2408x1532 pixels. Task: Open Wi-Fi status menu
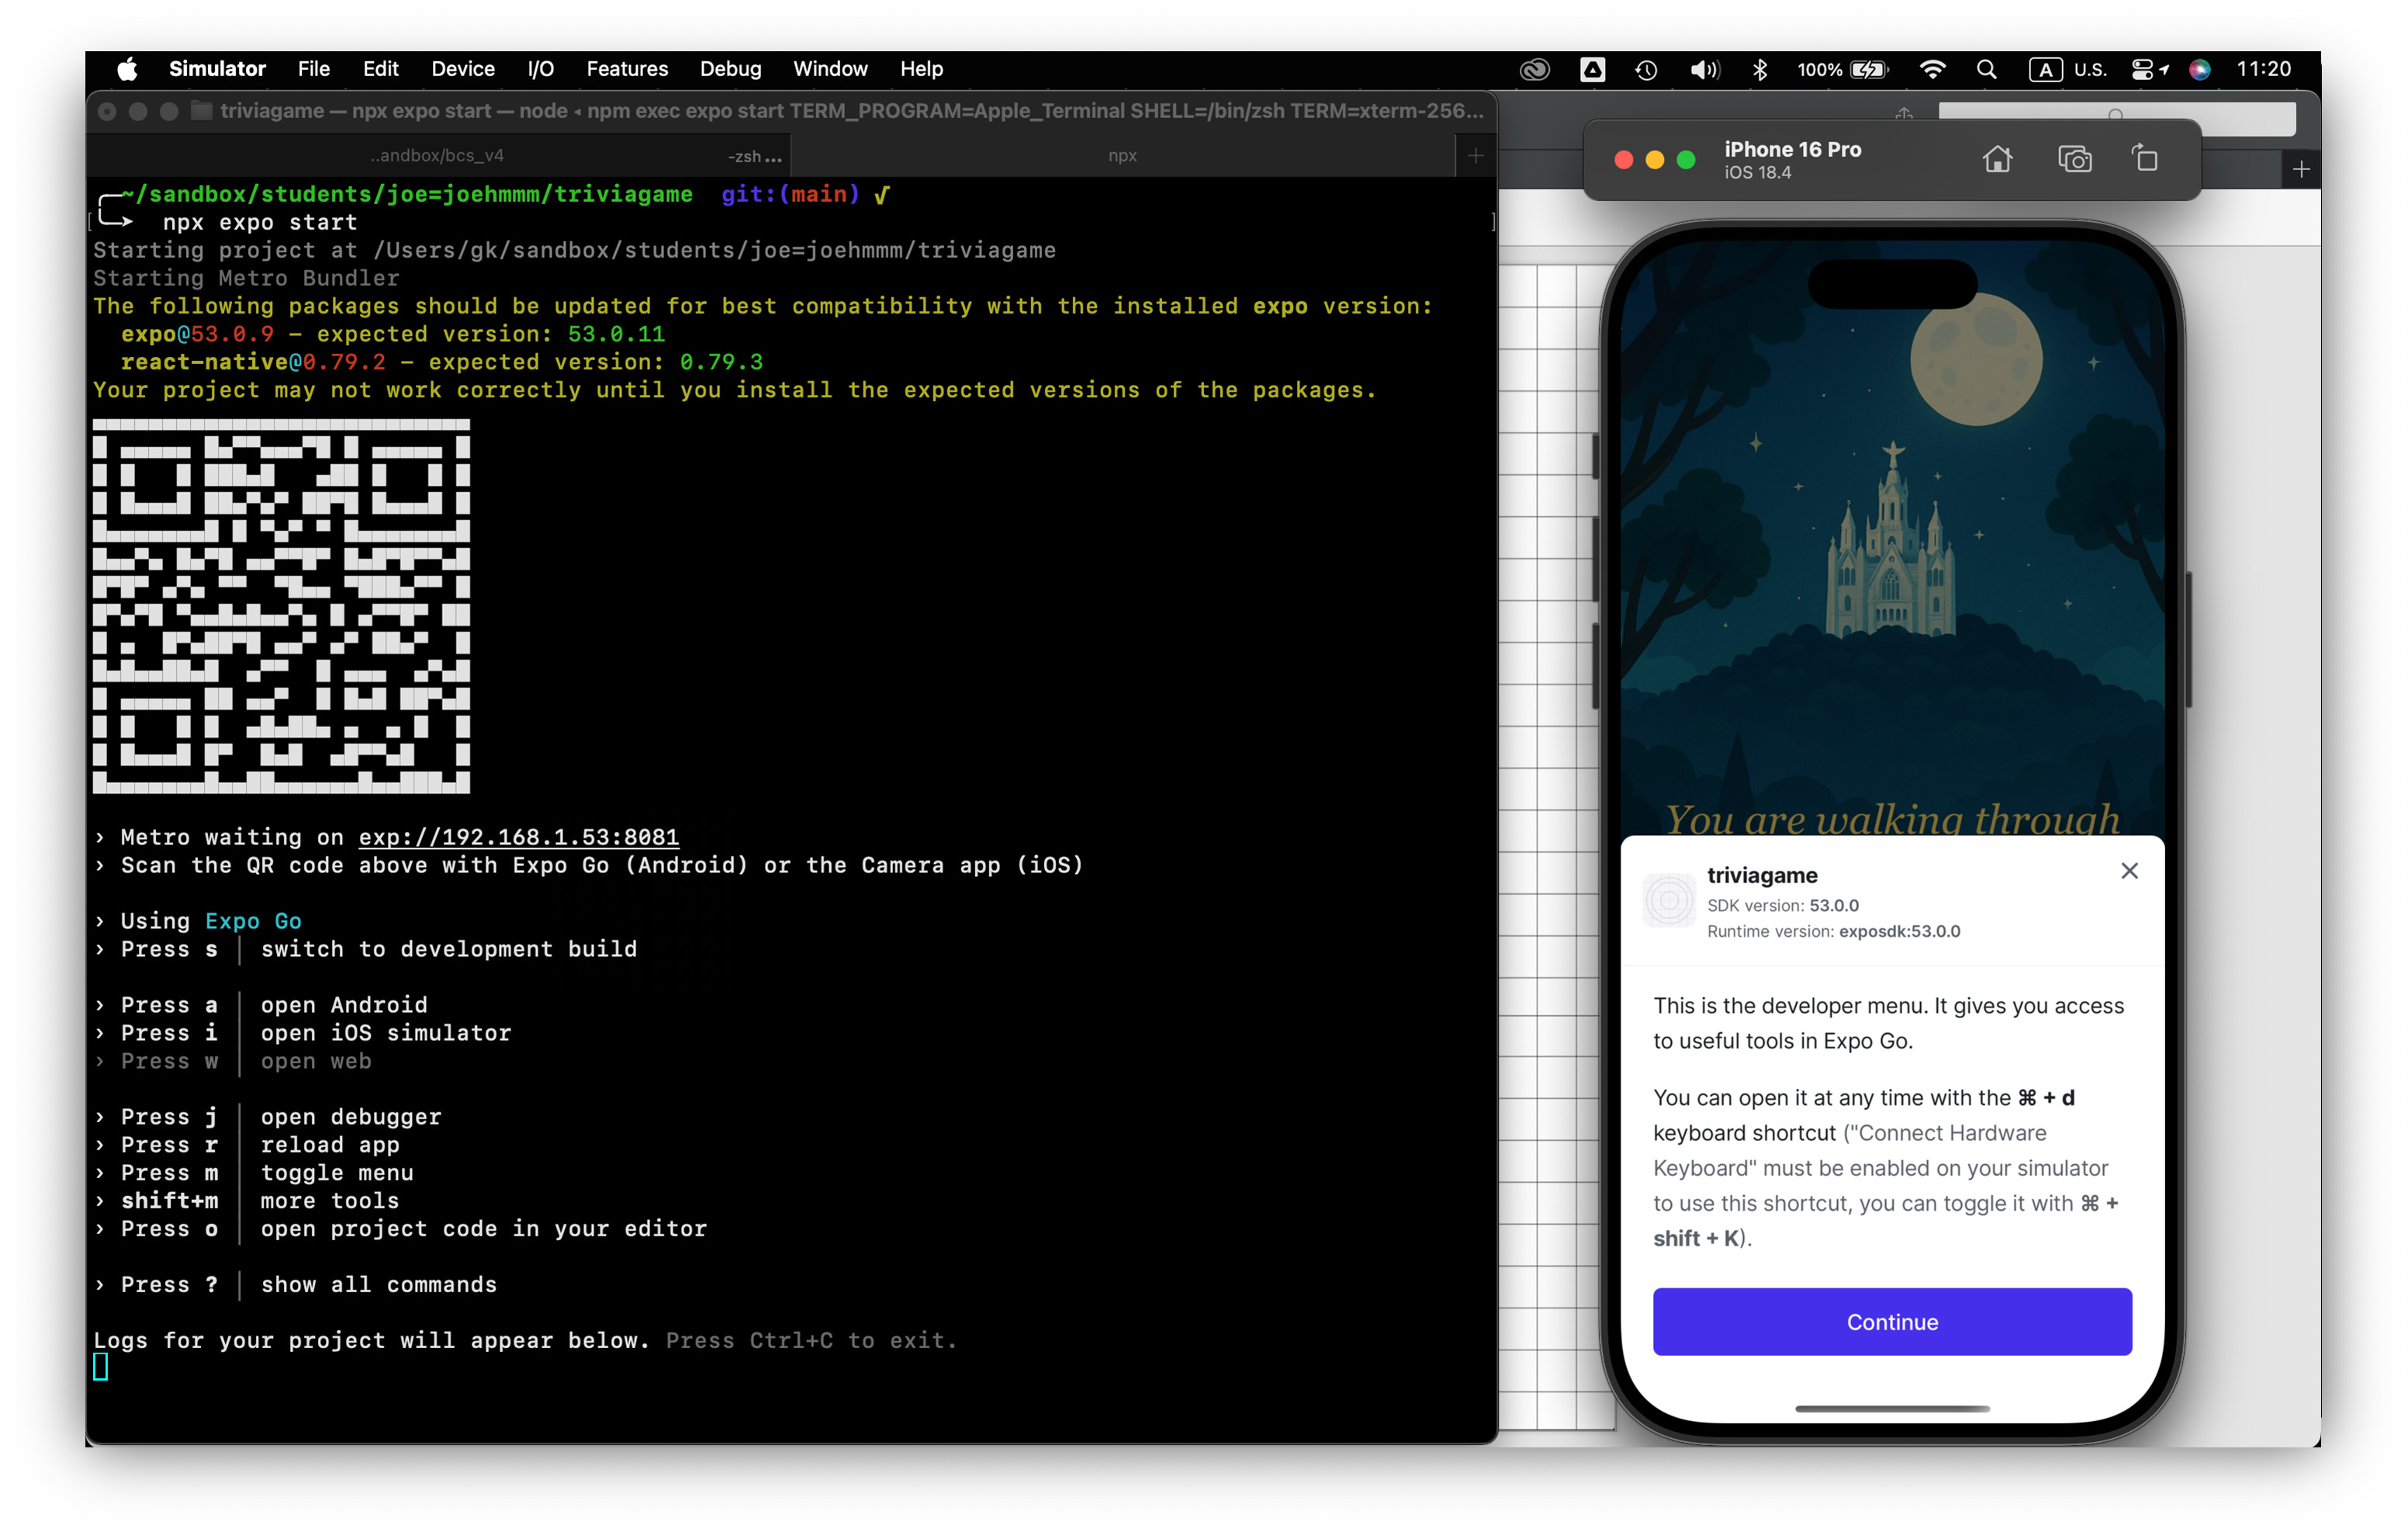click(1932, 69)
